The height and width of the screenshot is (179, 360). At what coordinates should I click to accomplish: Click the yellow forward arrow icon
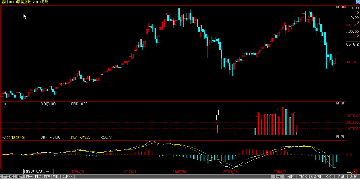tap(351, 171)
